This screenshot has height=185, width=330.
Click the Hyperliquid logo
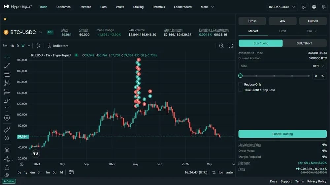[x=18, y=7]
